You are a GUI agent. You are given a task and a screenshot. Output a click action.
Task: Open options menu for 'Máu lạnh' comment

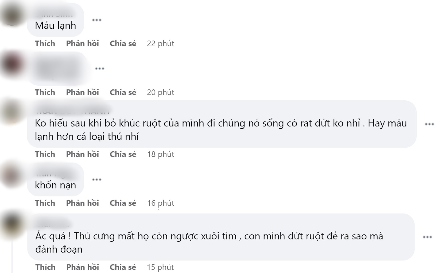[96, 20]
